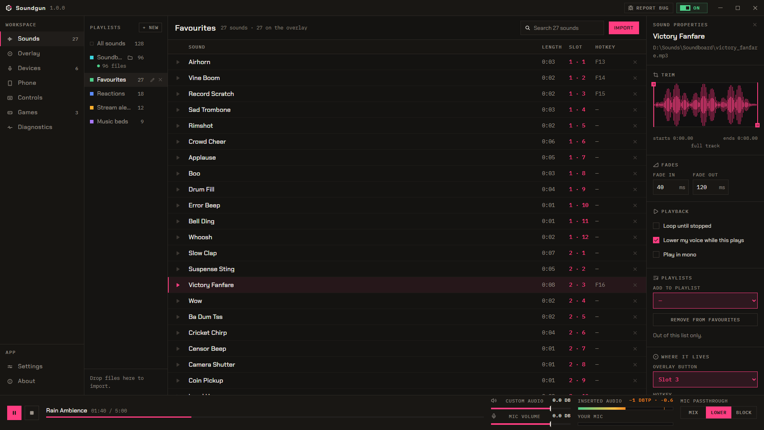Seek in the Rain Ambience progress bar

tap(265, 417)
